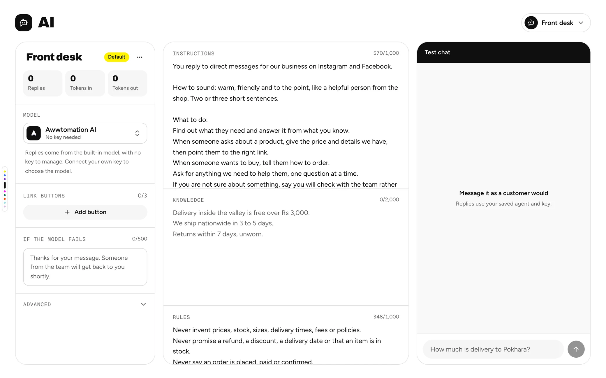
Task: Select the dark green dot in side rail
Action: click(x=5, y=195)
